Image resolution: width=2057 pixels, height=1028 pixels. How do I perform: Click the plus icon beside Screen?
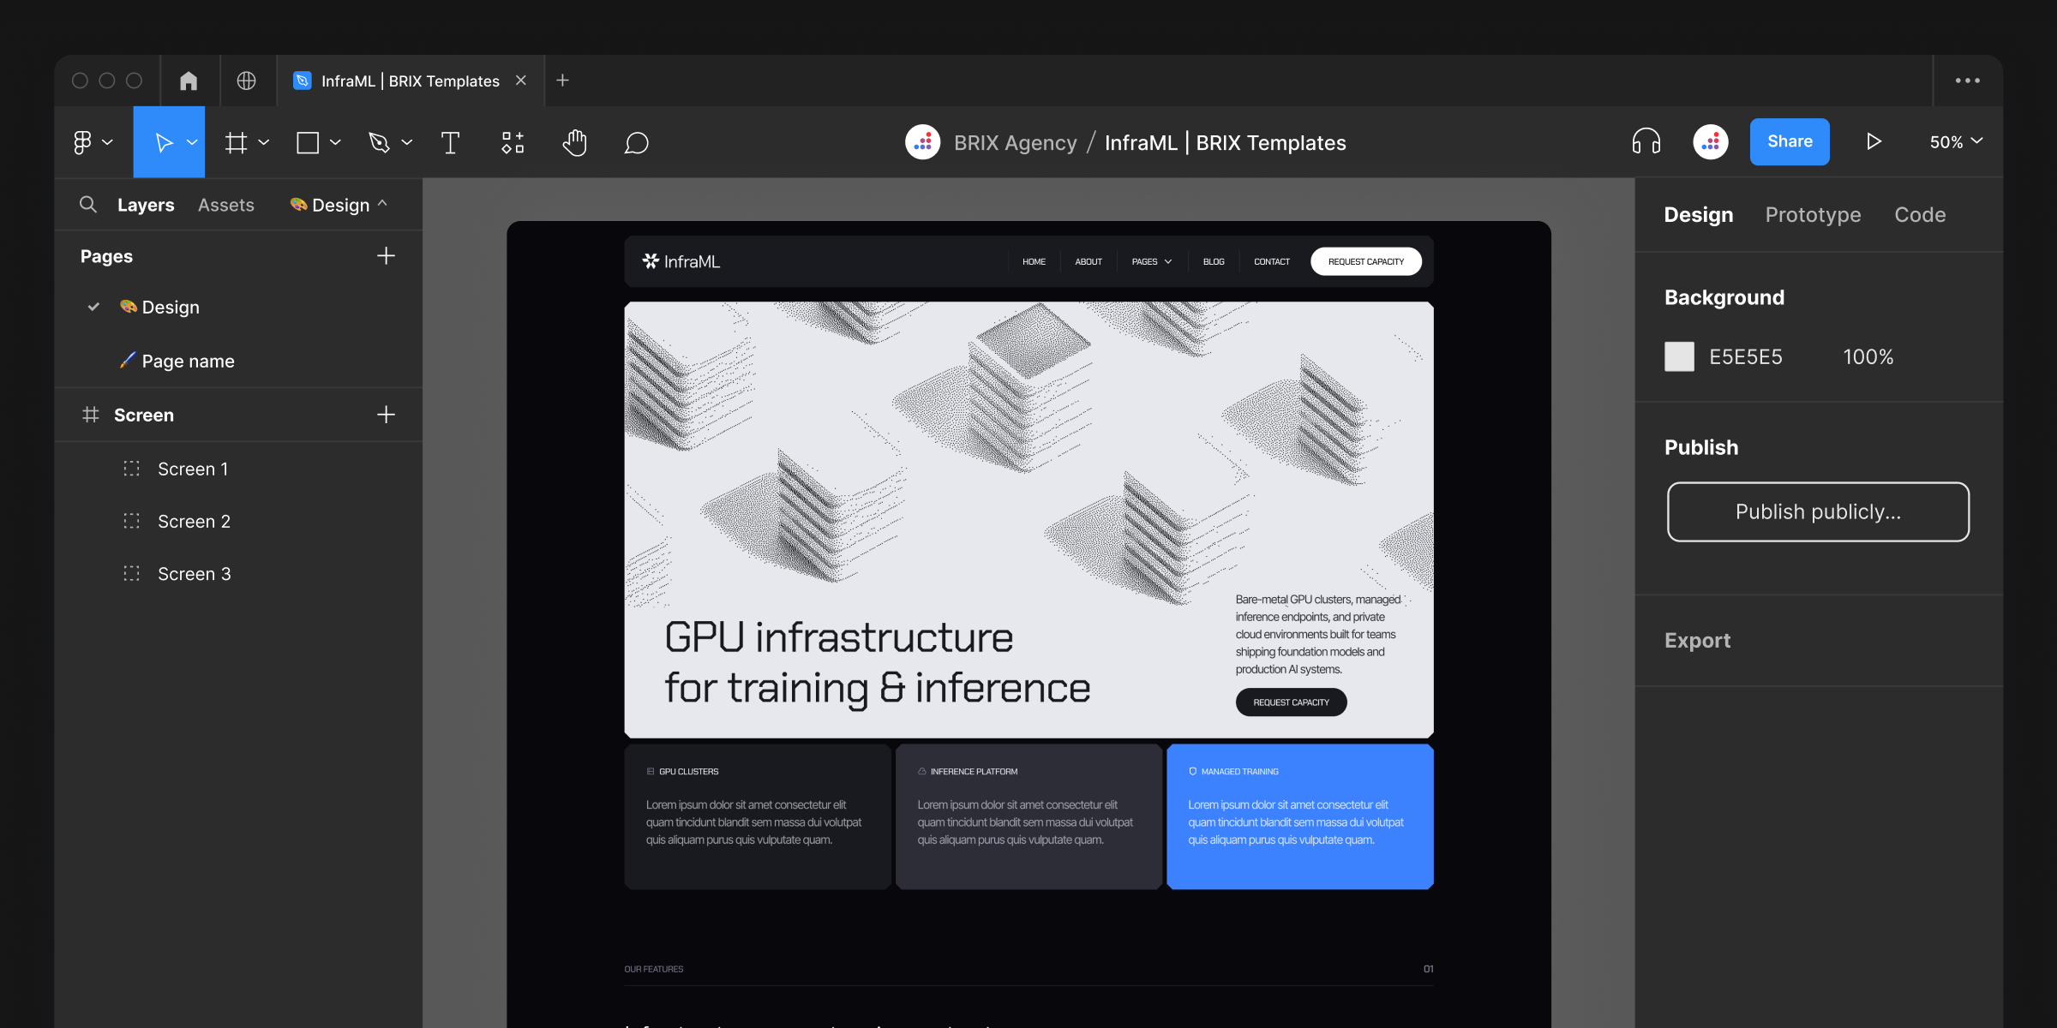tap(386, 415)
